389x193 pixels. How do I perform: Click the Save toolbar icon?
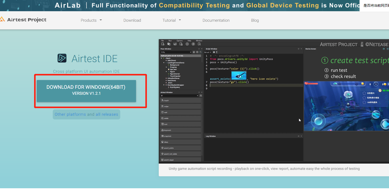tap(175, 44)
